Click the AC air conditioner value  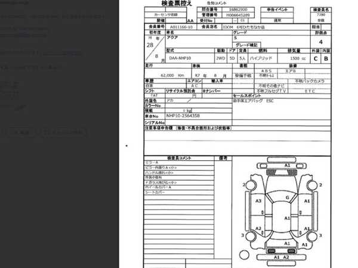195,86
